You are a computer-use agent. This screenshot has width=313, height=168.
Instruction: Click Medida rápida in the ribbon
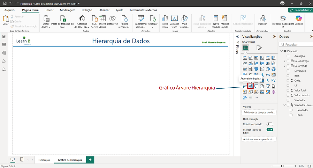pos(225,22)
